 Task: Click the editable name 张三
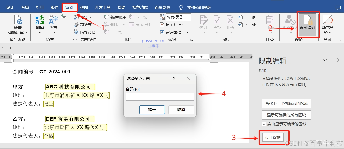tap(49, 104)
